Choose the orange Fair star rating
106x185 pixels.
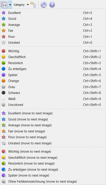[3, 31]
